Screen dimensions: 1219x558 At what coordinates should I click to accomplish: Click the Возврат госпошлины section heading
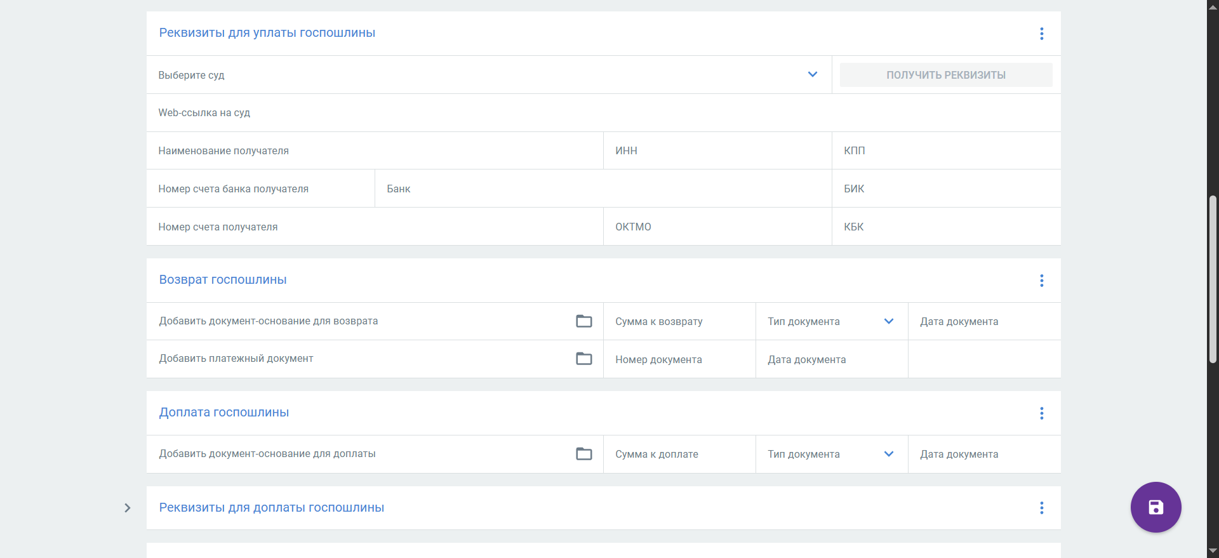point(223,280)
